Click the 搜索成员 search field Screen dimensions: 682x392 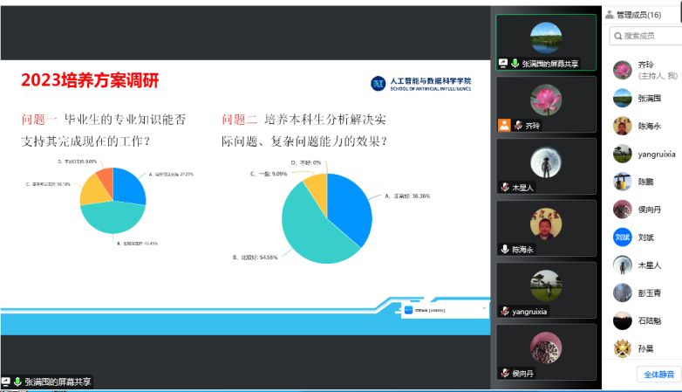pos(646,36)
